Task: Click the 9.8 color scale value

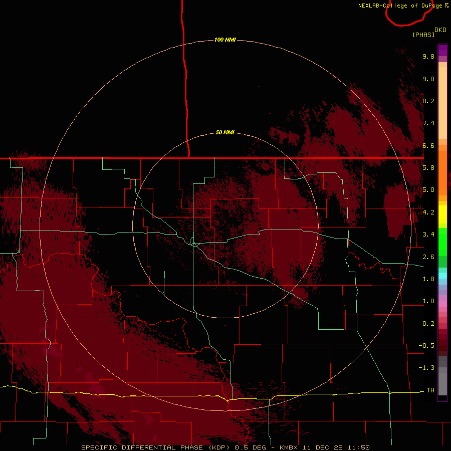Action: (428, 56)
